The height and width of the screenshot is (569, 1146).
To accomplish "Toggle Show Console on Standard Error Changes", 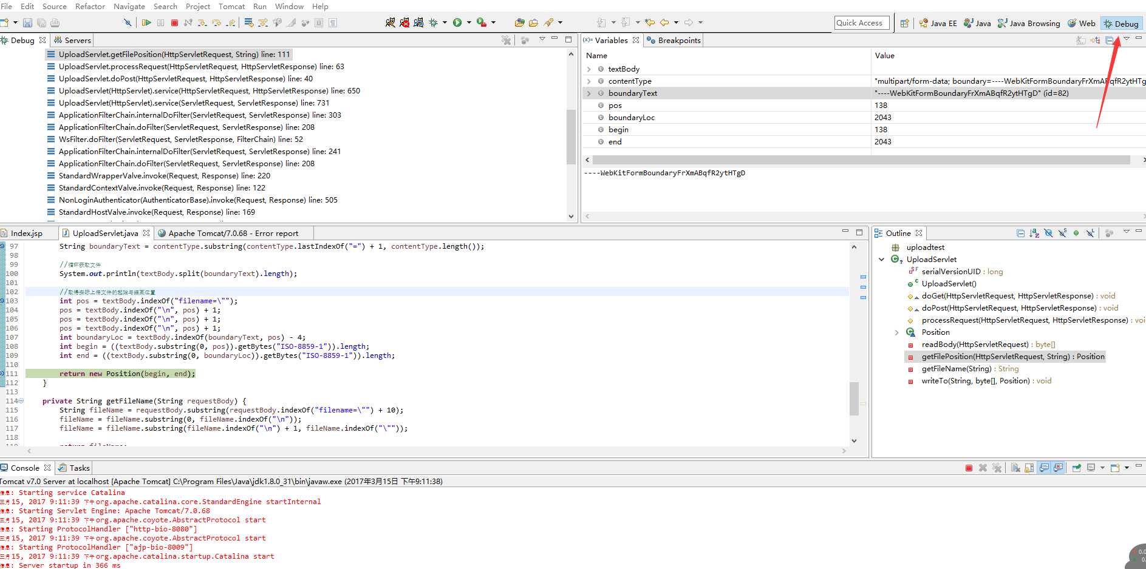I will pos(1059,468).
